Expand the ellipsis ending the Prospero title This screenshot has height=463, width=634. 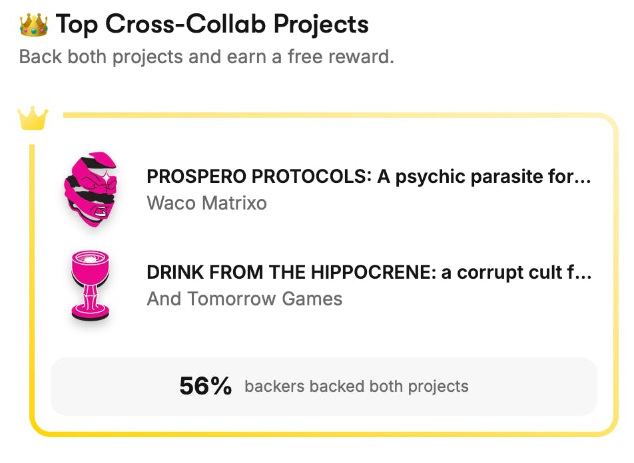tap(582, 177)
